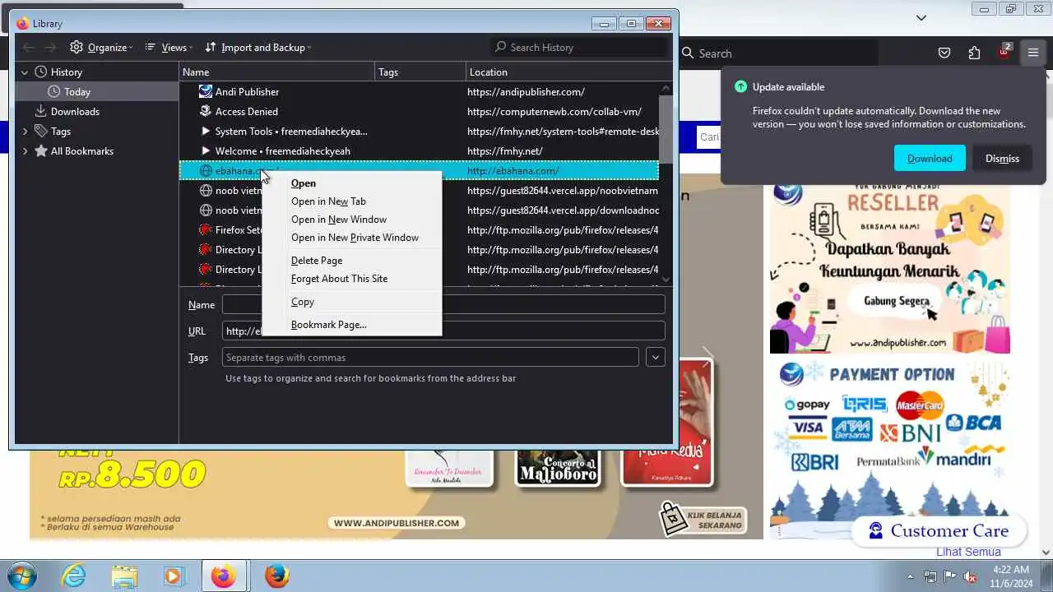
Task: Click KLIK BELANJA SEKARANG badge
Action: pos(703,518)
